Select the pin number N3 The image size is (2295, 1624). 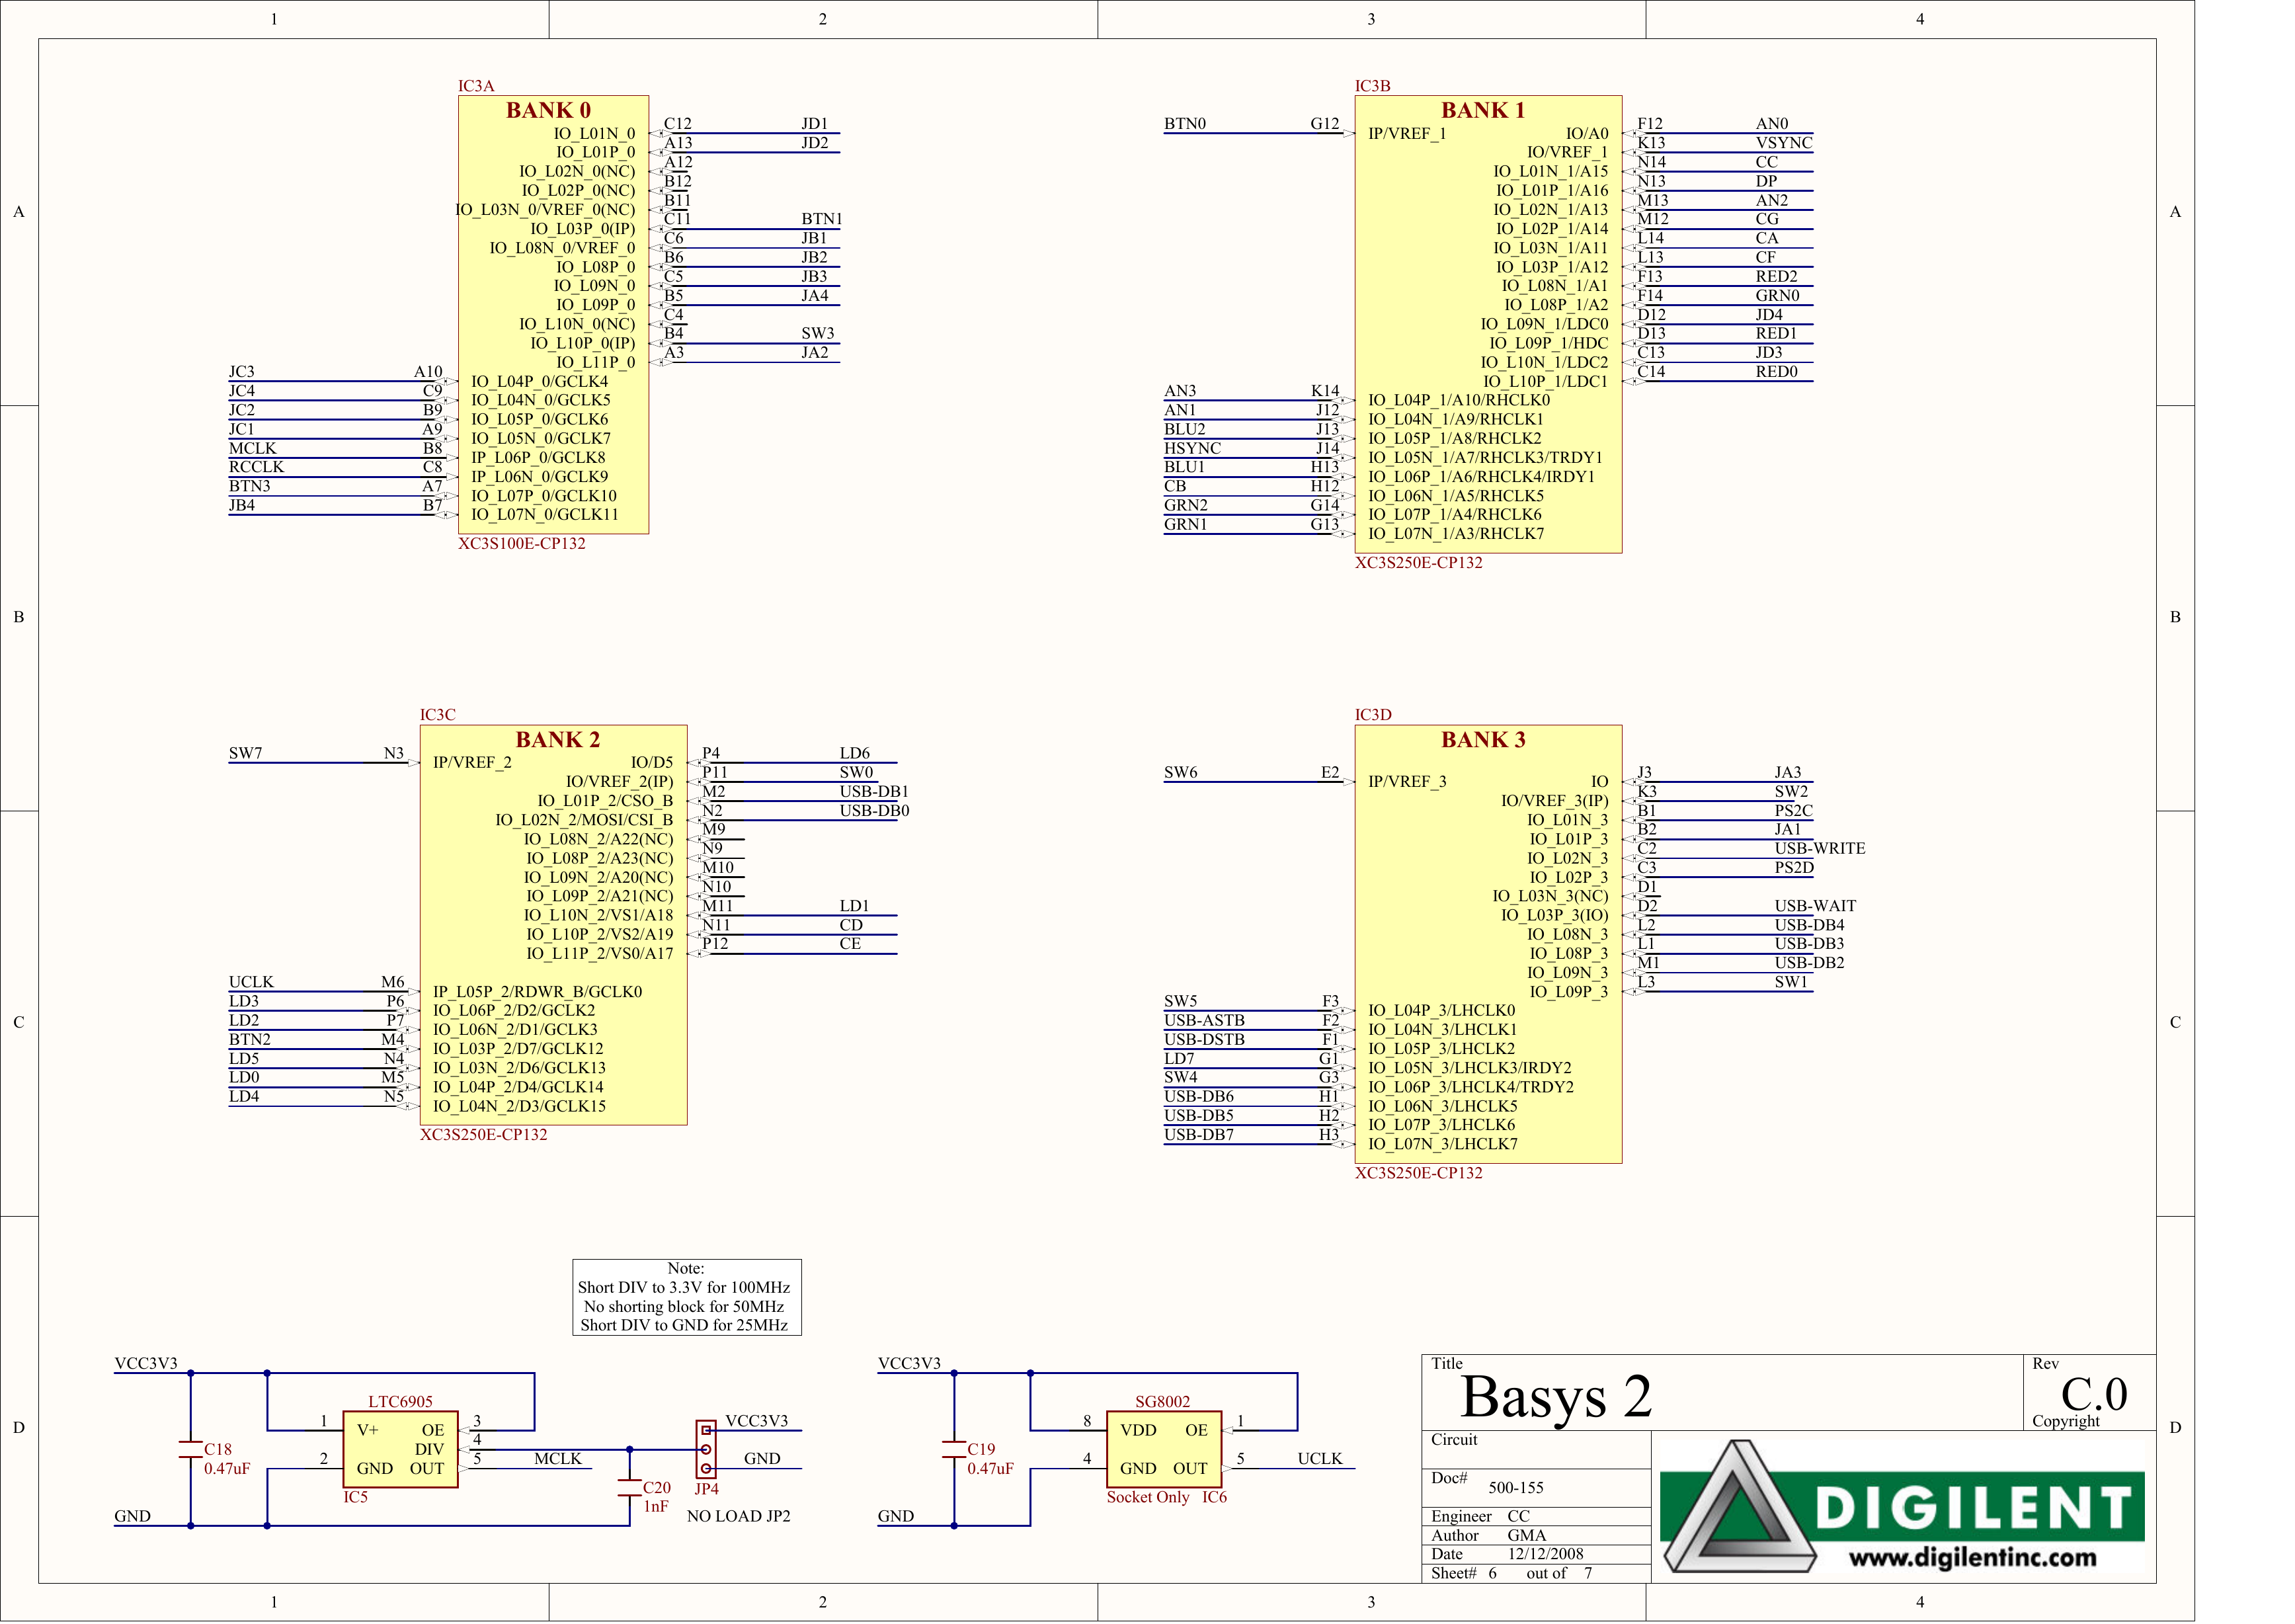pos(394,753)
